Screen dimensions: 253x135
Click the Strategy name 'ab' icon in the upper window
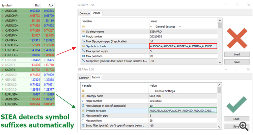point(83,31)
